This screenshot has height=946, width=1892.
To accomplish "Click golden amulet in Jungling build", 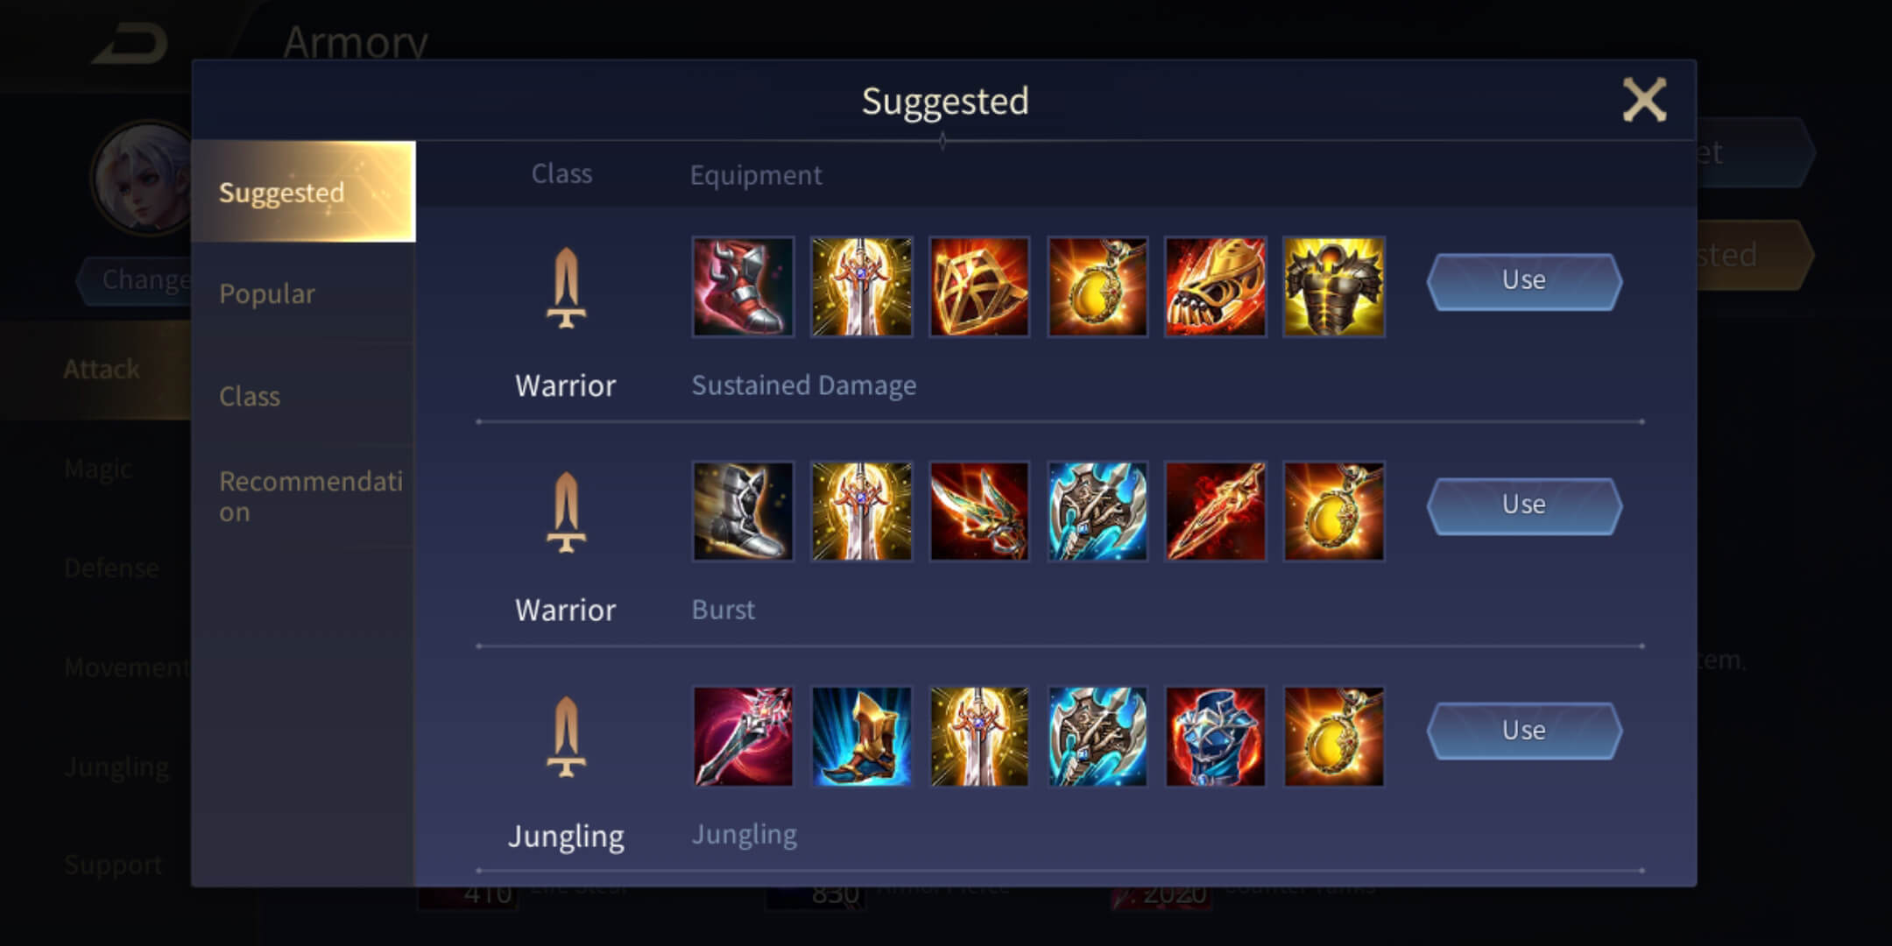I will [1334, 737].
